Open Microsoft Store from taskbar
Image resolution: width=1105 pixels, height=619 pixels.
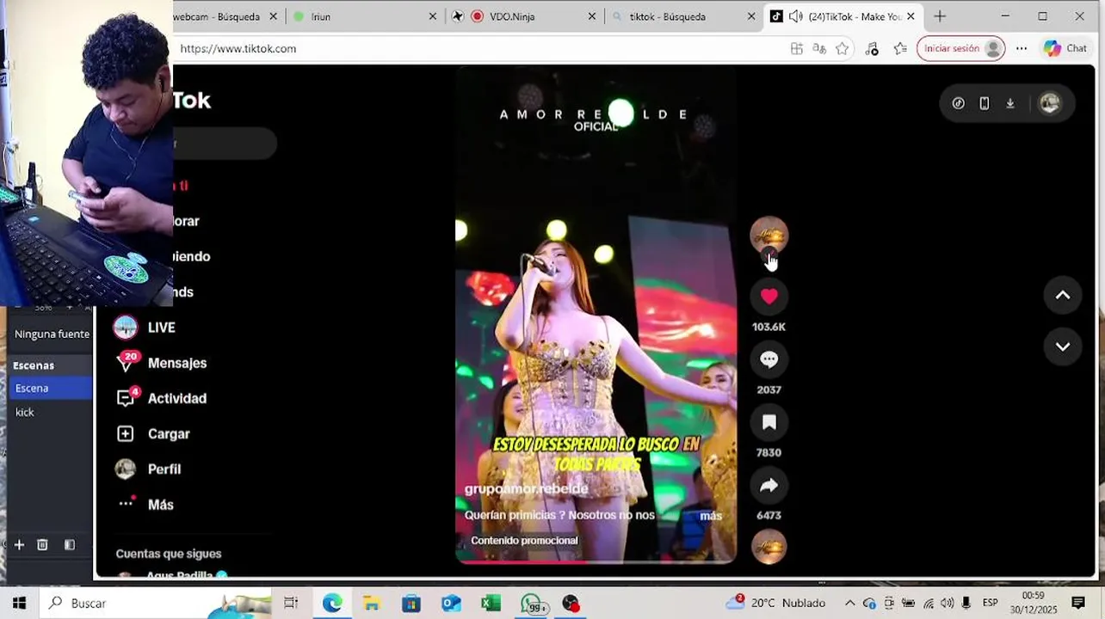coord(411,604)
